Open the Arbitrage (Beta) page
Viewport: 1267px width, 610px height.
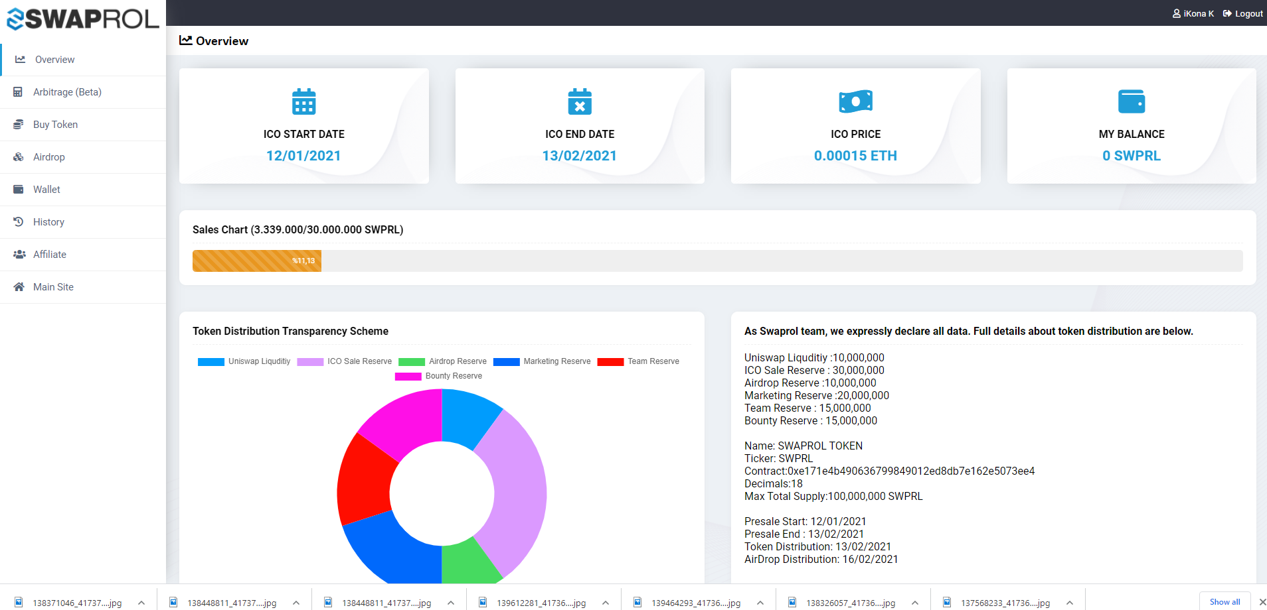(83, 92)
